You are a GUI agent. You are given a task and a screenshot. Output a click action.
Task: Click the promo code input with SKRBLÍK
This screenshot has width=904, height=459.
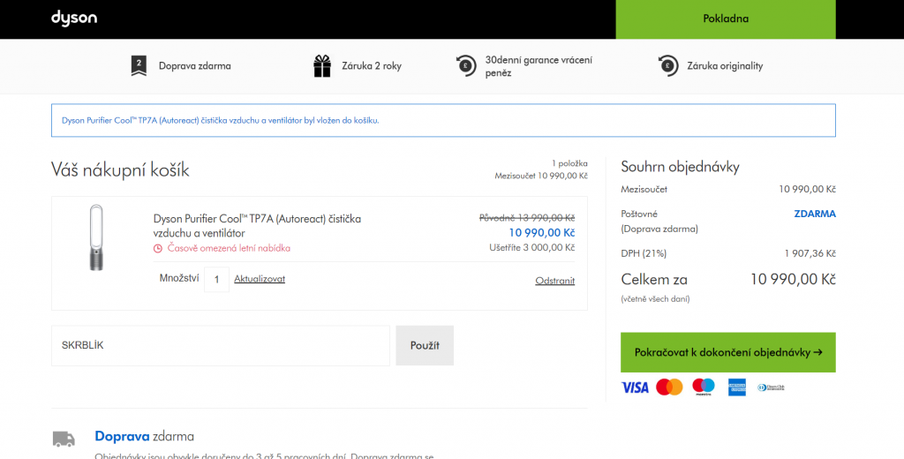coord(220,345)
